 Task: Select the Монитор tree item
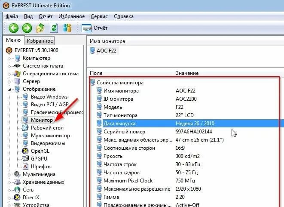coord(42,120)
